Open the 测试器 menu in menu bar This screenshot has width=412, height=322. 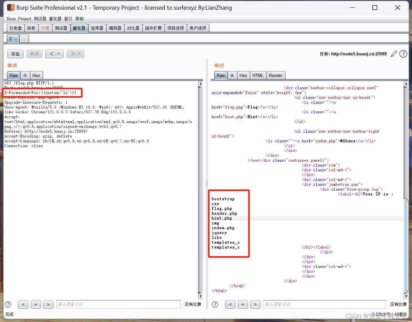pyautogui.click(x=40, y=19)
